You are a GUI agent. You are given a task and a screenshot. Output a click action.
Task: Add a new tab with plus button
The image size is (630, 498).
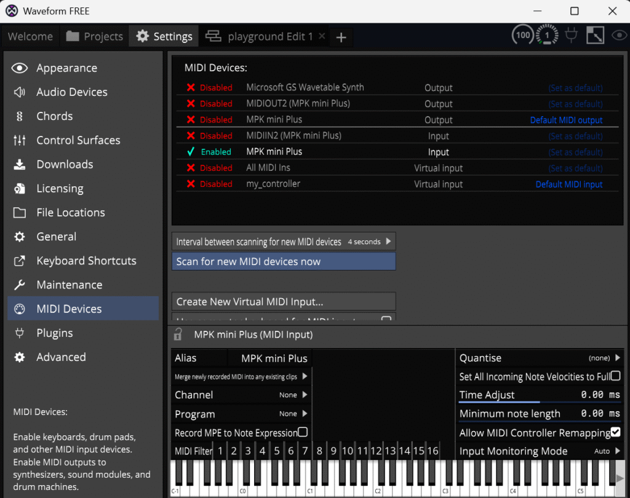tap(341, 38)
